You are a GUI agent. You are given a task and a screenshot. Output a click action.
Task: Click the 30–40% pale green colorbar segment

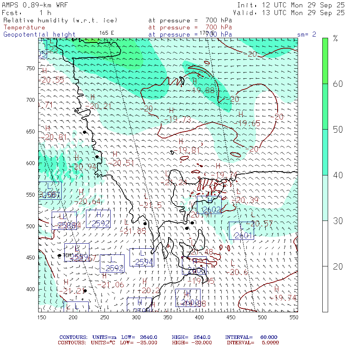point(325,198)
